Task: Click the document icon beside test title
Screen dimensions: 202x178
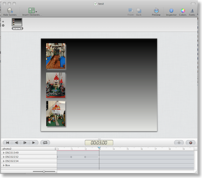Action: click(96, 4)
